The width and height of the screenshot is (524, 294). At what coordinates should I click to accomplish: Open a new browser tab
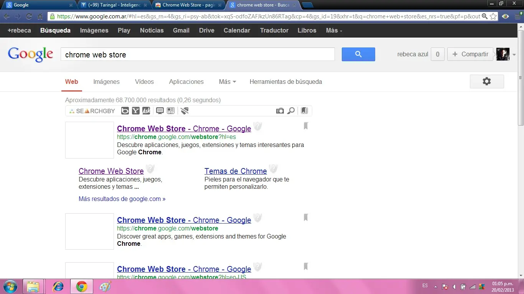308,5
